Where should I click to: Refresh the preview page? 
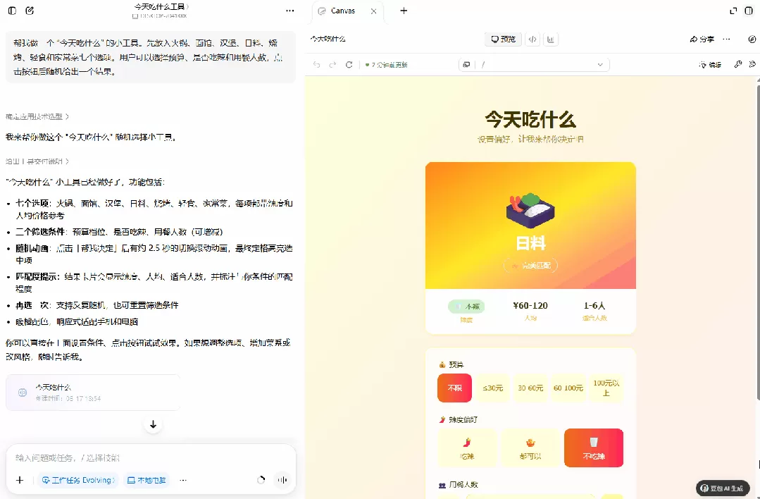[349, 65]
